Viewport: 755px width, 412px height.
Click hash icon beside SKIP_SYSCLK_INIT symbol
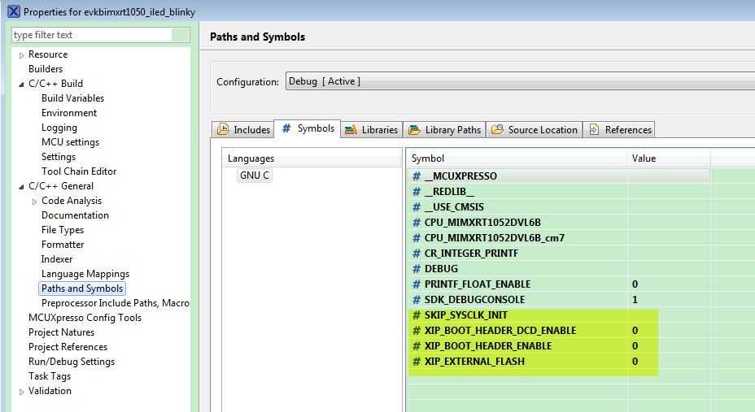click(417, 314)
